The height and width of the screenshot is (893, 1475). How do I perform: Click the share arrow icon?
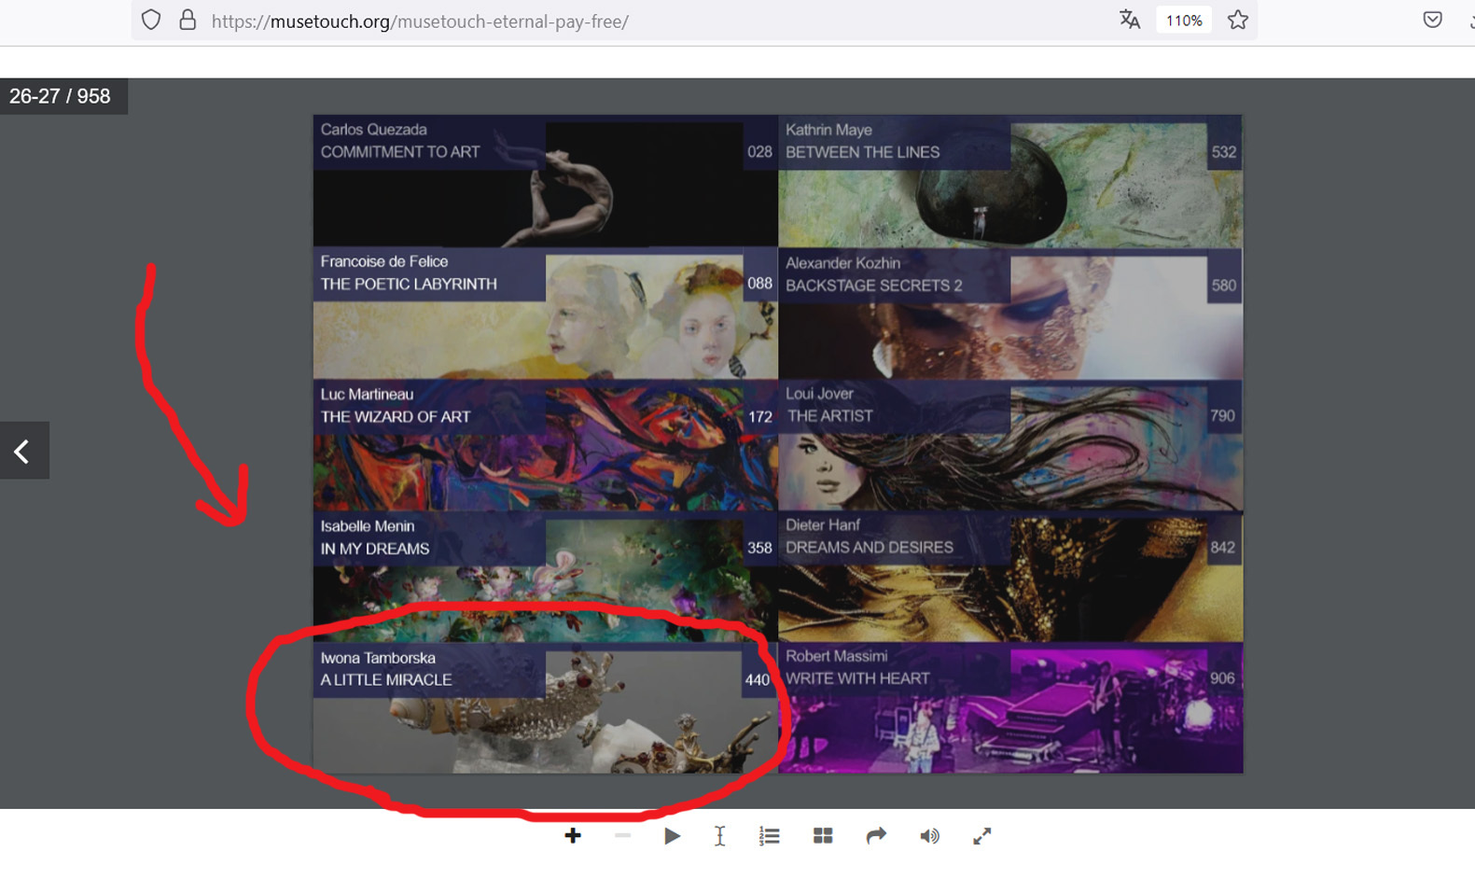pos(876,836)
